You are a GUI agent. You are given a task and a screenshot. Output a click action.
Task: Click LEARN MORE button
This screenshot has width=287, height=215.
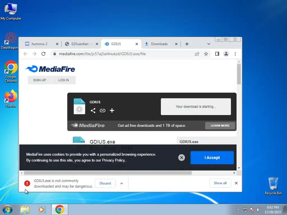tap(220, 126)
